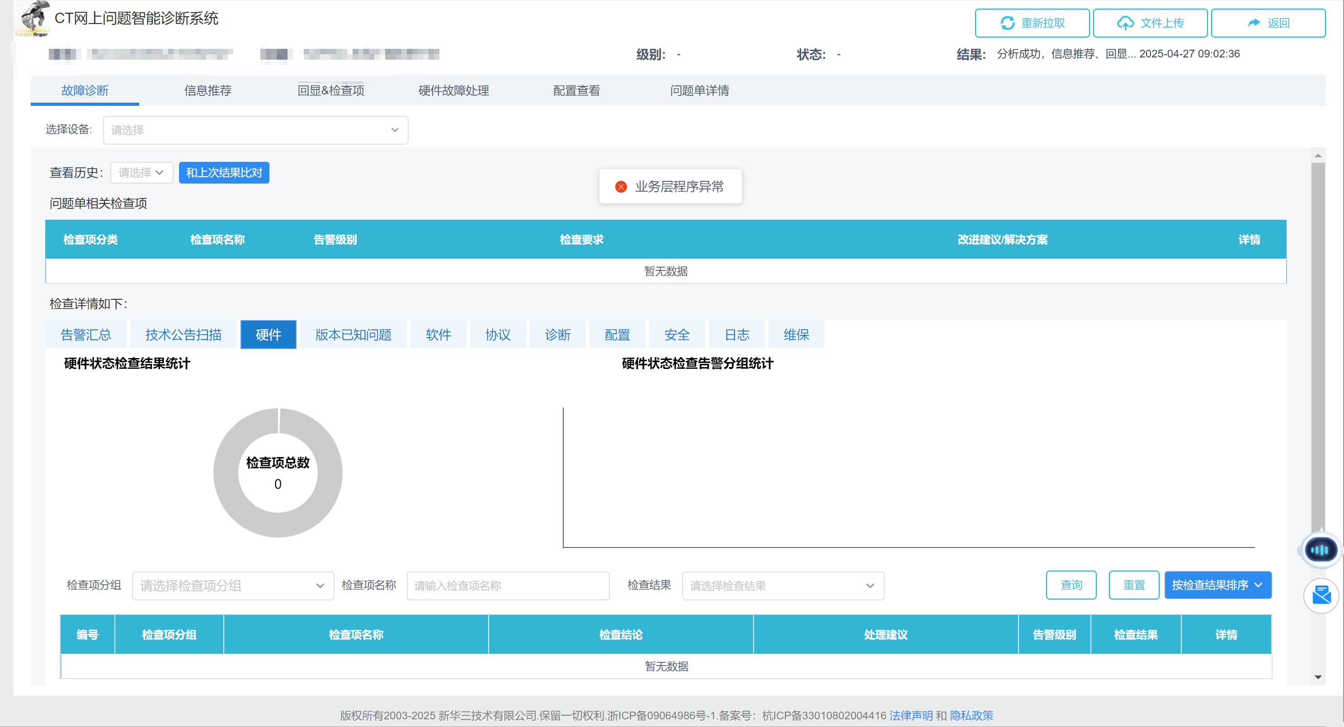Click the 和上次结果比对 button
The height and width of the screenshot is (727, 1344).
coord(224,173)
